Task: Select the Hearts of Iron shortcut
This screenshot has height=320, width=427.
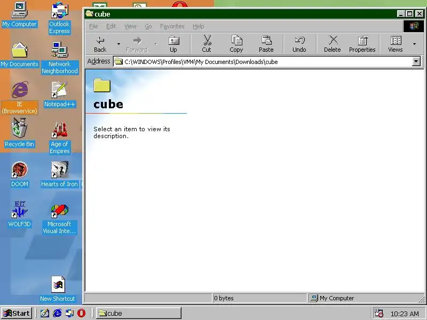Action: (59, 174)
